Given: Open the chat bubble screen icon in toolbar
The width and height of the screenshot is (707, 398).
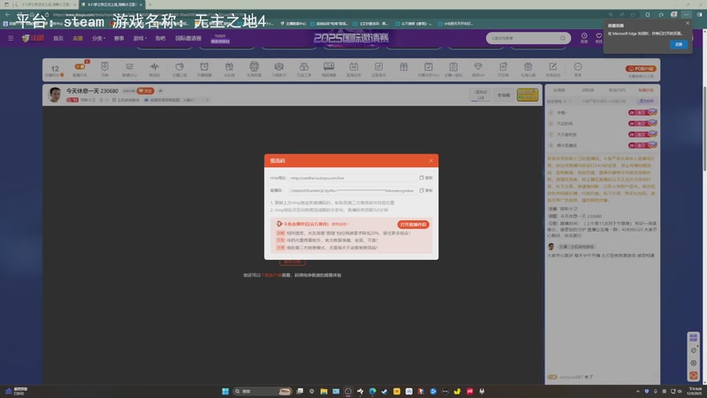Looking at the screenshot, I should [x=329, y=67].
